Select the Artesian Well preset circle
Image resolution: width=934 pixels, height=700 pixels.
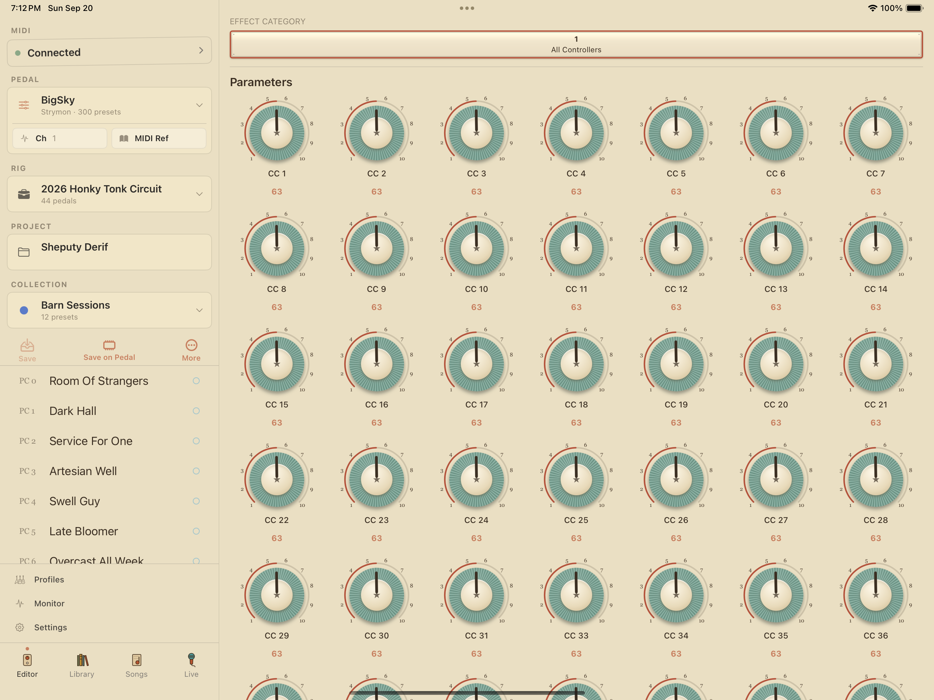tap(196, 471)
